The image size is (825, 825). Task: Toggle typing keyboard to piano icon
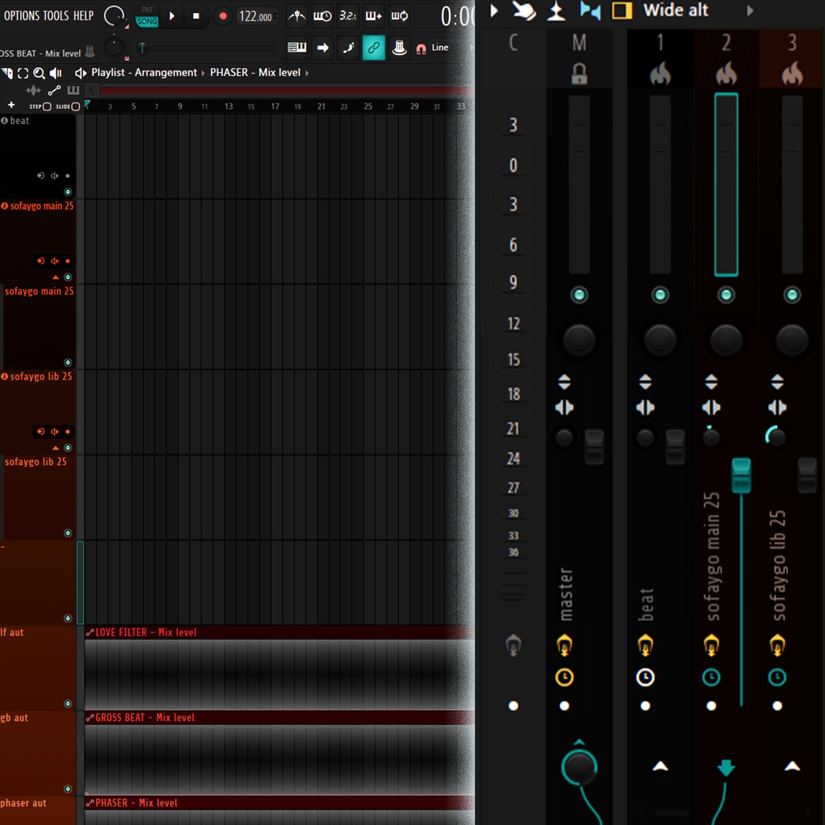click(x=297, y=47)
